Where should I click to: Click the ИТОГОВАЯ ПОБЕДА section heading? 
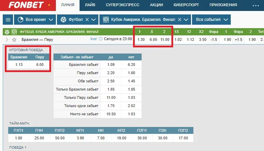click(26, 50)
